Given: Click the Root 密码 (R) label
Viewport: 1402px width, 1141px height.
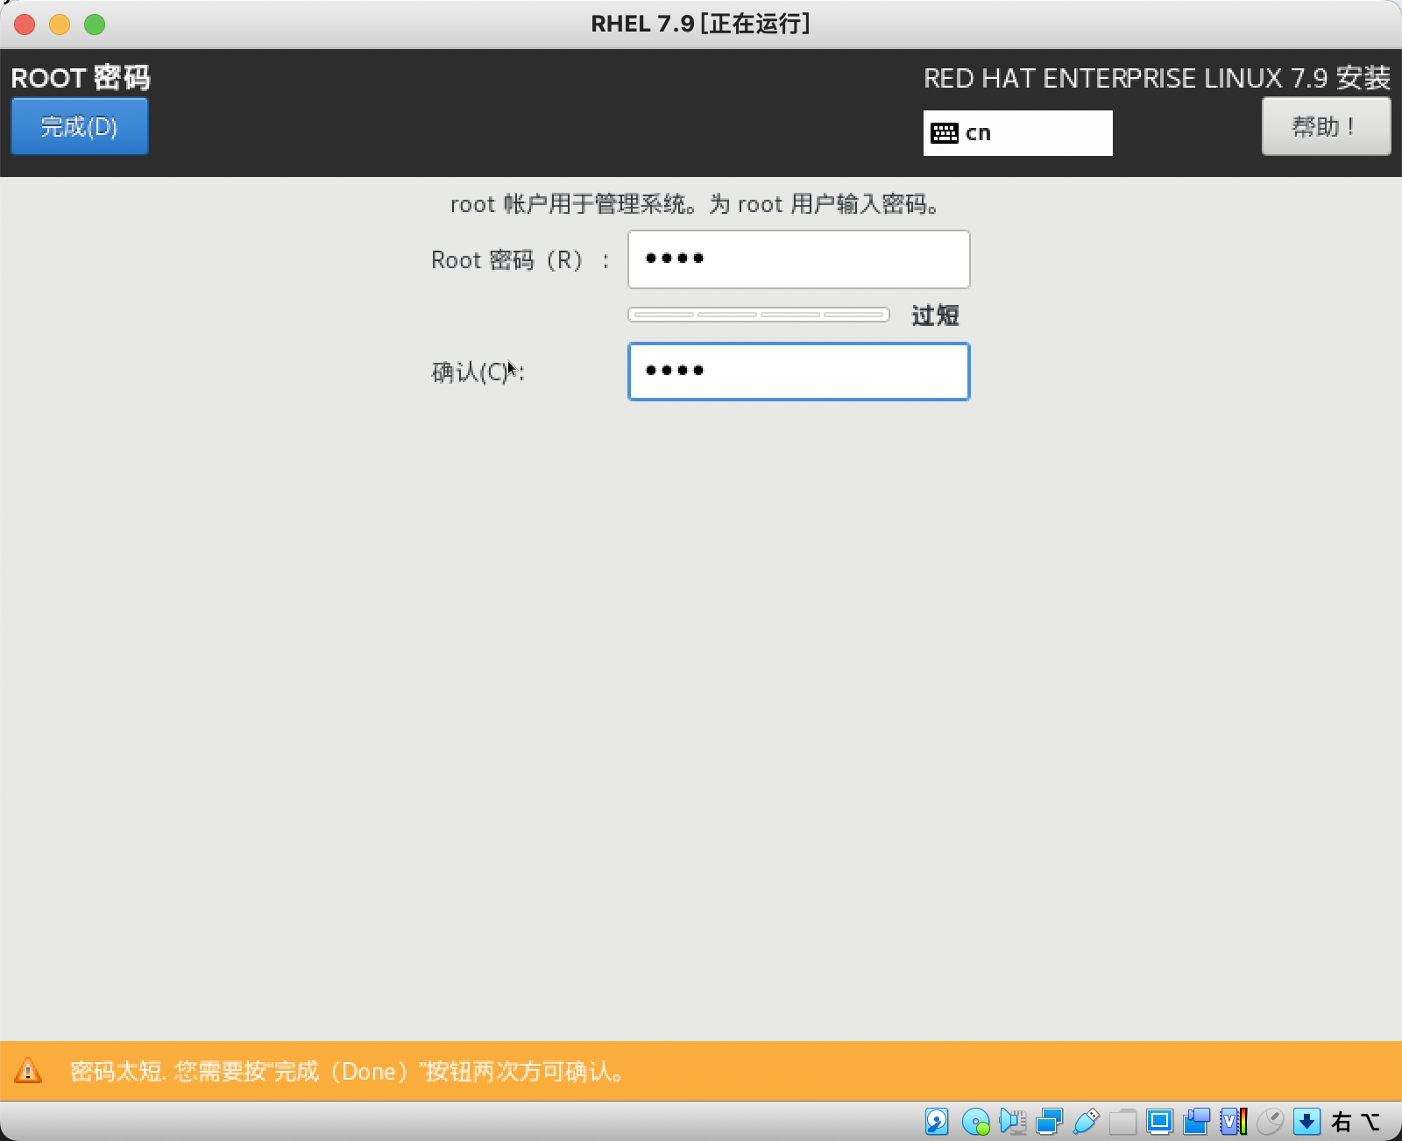Looking at the screenshot, I should 520,260.
